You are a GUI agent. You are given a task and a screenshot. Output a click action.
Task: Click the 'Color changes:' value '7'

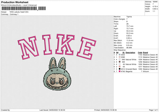(x=127, y=19)
